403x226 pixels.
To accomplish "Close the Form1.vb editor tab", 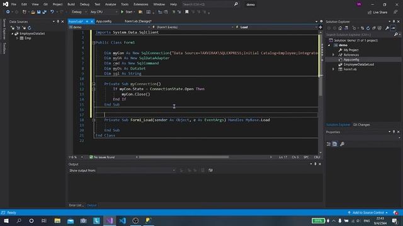I will [x=92, y=21].
